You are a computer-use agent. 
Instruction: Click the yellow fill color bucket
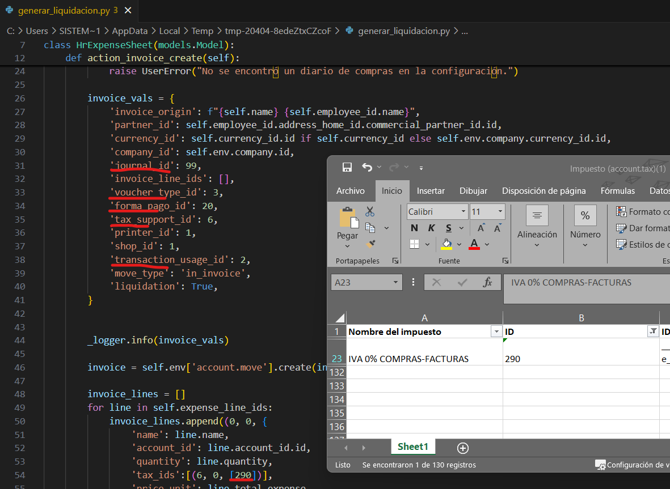click(x=446, y=244)
